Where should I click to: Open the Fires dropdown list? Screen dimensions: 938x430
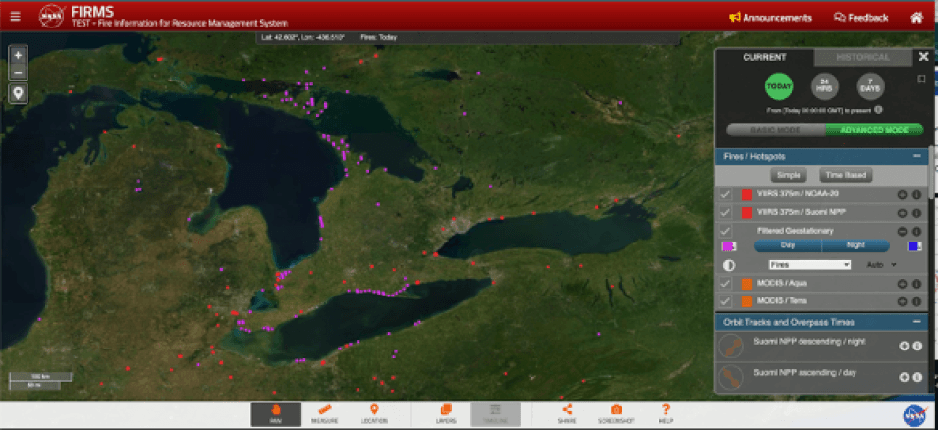809,265
